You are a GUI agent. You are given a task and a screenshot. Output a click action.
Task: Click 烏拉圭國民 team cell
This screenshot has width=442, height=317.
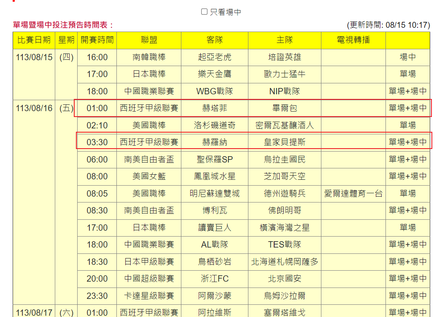[x=285, y=160]
